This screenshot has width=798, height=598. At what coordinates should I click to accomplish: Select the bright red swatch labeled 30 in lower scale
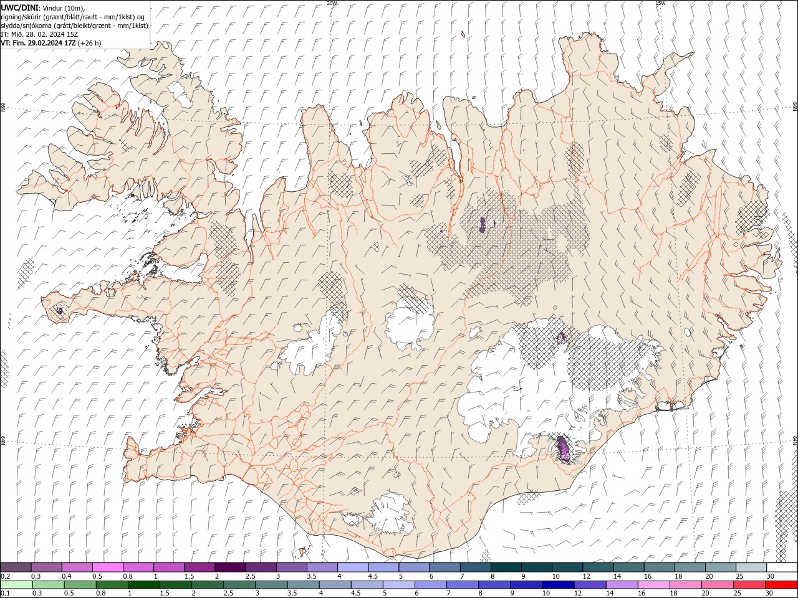click(x=781, y=585)
